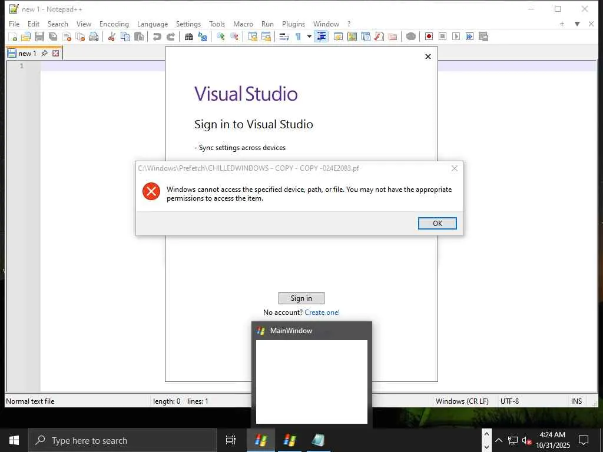Click the plus button on the menu bar

pyautogui.click(x=562, y=24)
